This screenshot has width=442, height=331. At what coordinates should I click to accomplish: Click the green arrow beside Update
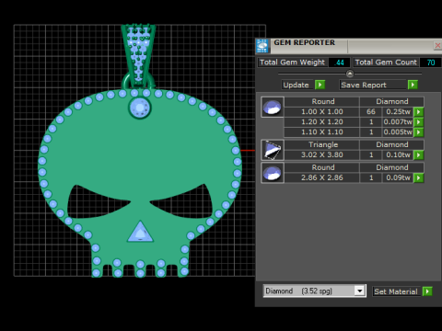(320, 85)
